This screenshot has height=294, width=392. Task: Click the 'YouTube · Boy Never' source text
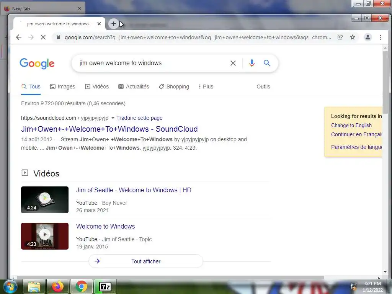101,203
